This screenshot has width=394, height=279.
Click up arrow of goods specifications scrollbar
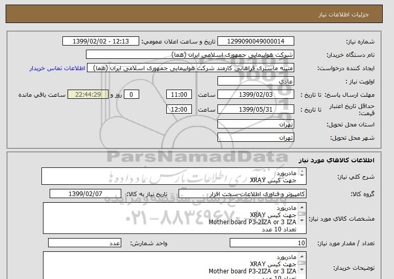(x=302, y=208)
